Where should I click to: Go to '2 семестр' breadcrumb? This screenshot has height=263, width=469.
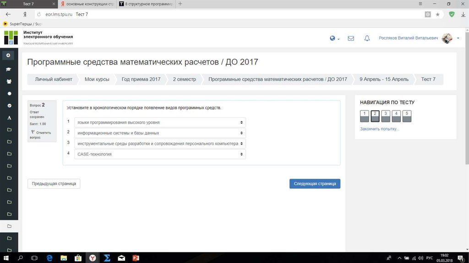point(184,79)
